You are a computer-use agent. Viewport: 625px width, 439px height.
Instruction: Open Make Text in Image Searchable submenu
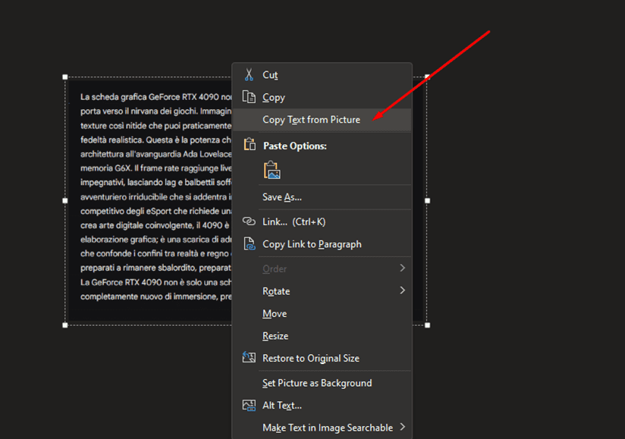click(402, 428)
